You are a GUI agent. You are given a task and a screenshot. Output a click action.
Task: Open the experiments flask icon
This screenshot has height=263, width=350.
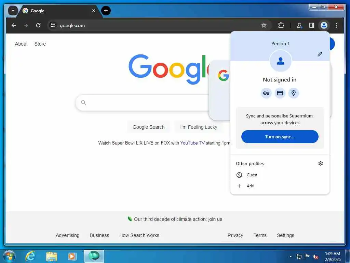pyautogui.click(x=299, y=25)
